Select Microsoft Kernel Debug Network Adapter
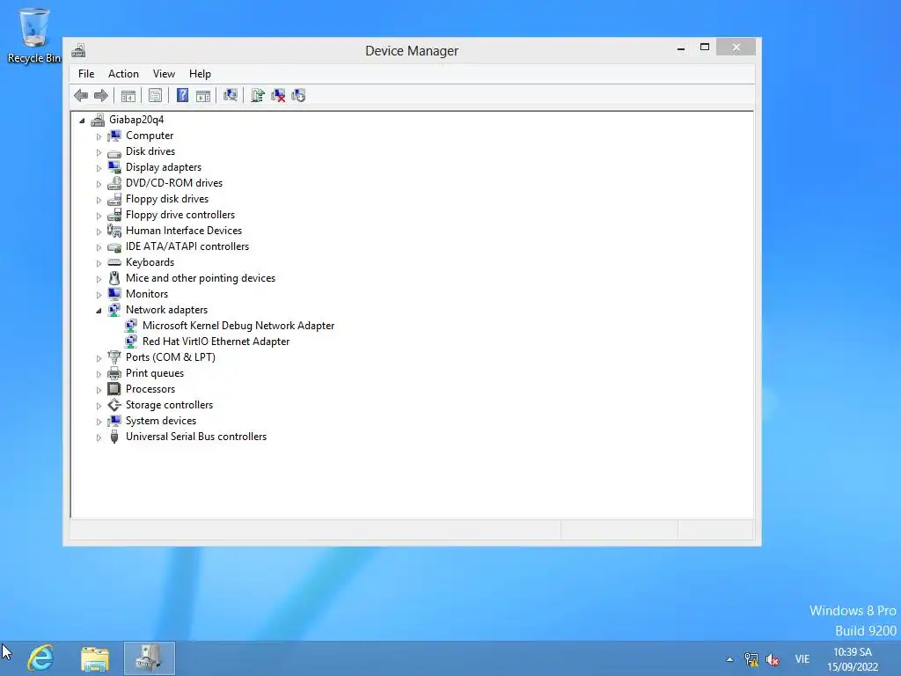 click(x=238, y=326)
